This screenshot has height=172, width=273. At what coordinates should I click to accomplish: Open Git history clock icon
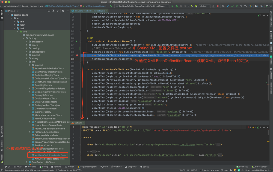pyautogui.click(x=241, y=6)
